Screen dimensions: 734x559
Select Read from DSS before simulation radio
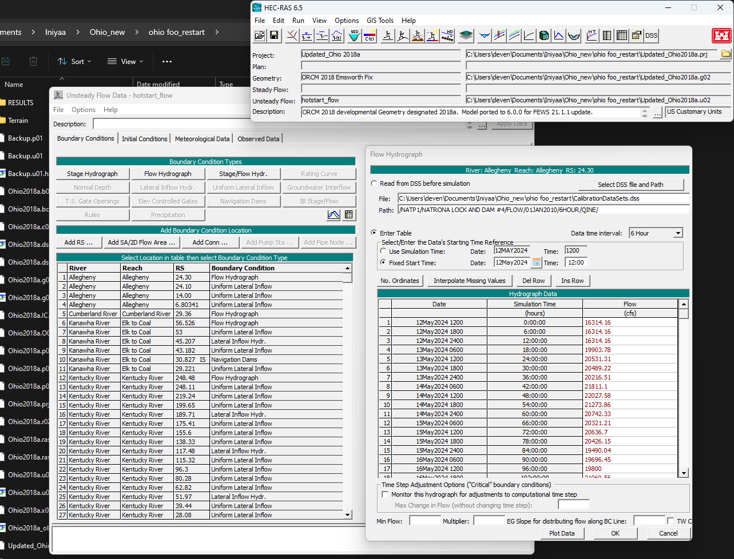pos(374,183)
